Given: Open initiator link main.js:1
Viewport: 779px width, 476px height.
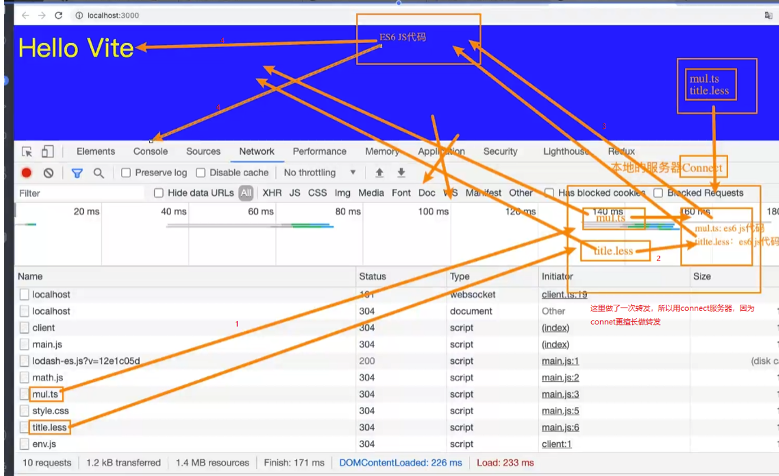Looking at the screenshot, I should 560,361.
